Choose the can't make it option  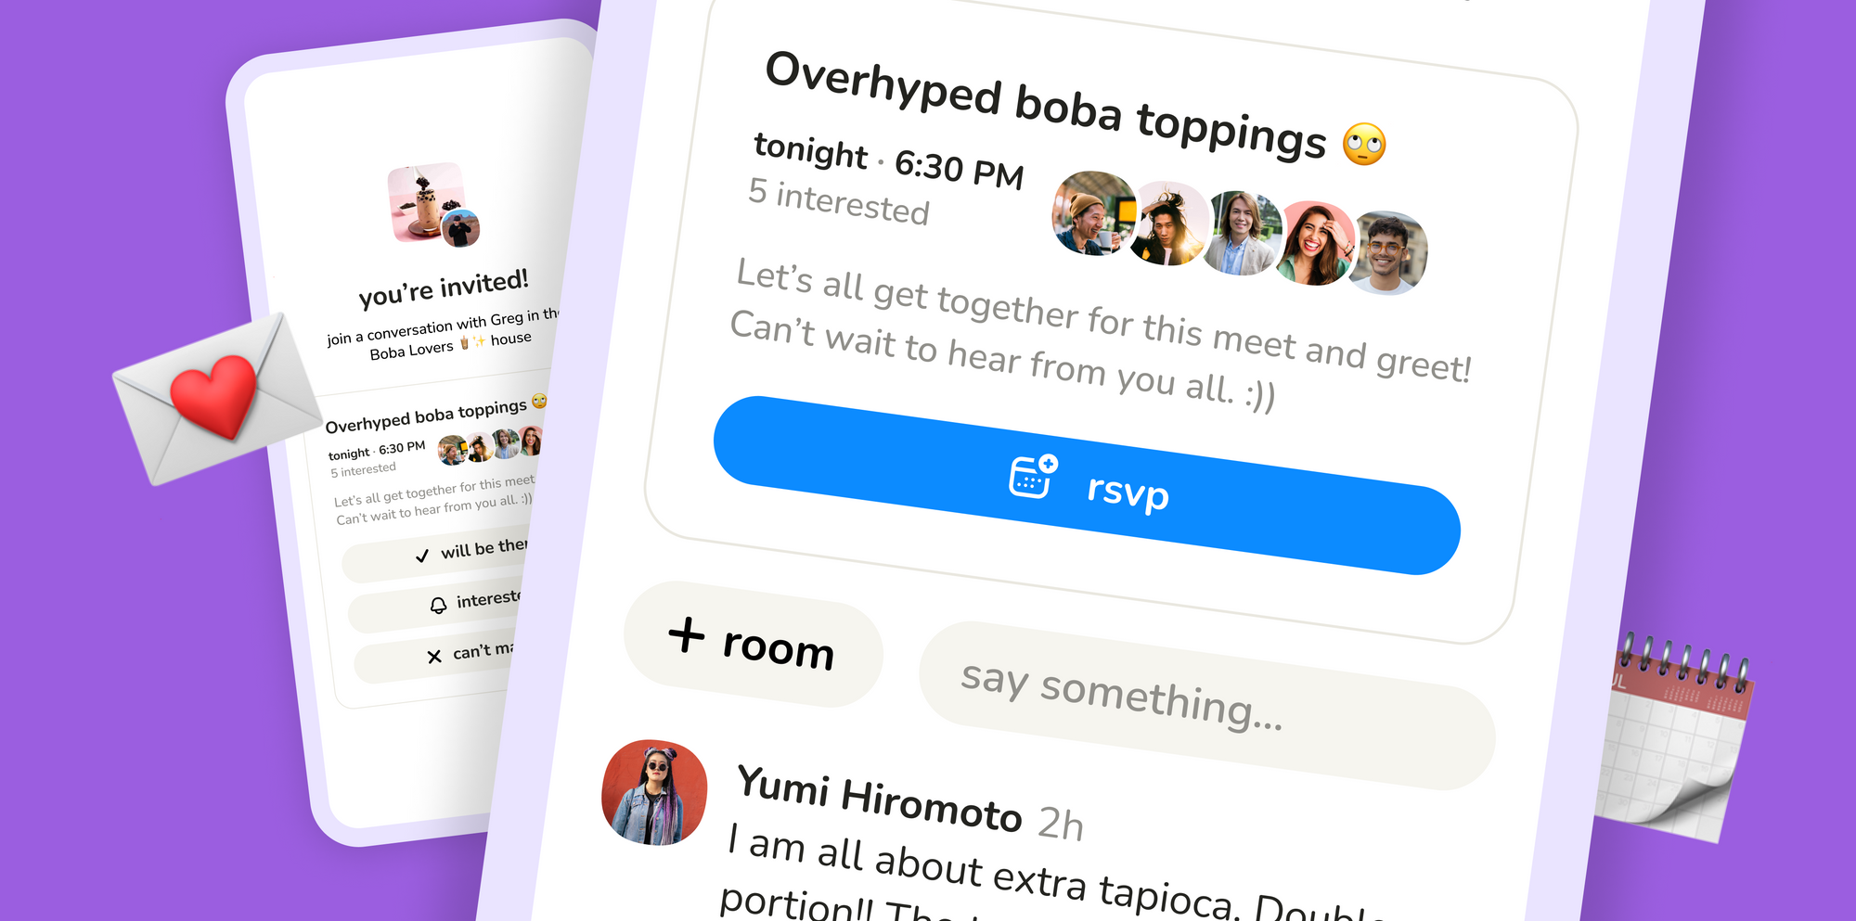pyautogui.click(x=434, y=657)
